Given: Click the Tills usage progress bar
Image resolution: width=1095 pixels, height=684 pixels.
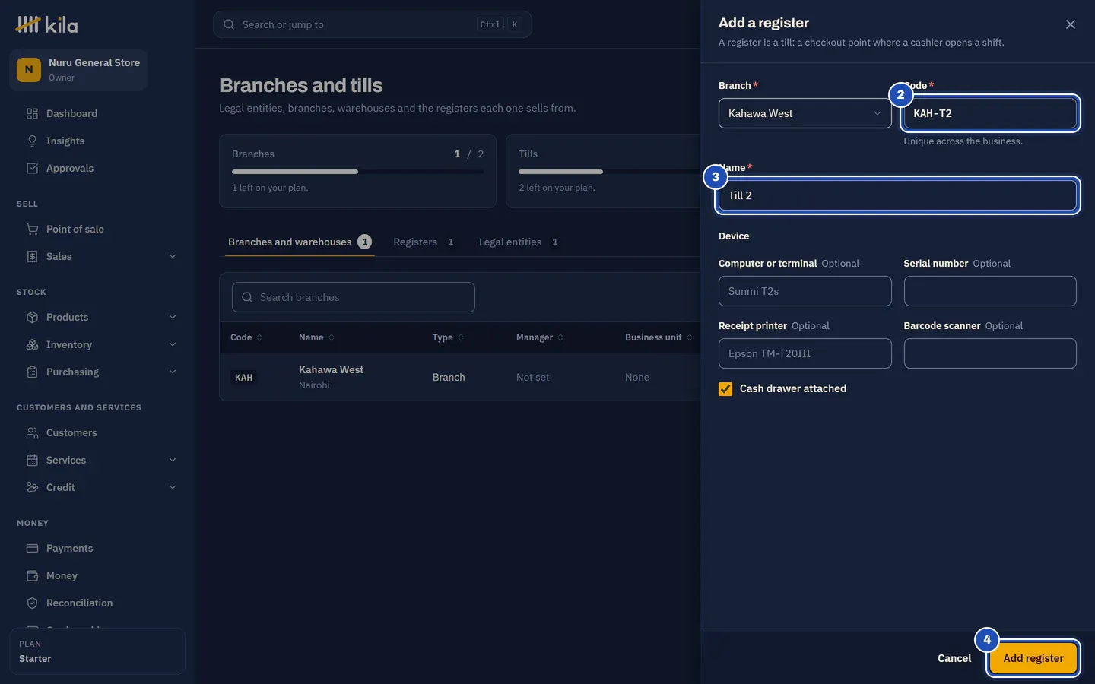Looking at the screenshot, I should pos(608,172).
